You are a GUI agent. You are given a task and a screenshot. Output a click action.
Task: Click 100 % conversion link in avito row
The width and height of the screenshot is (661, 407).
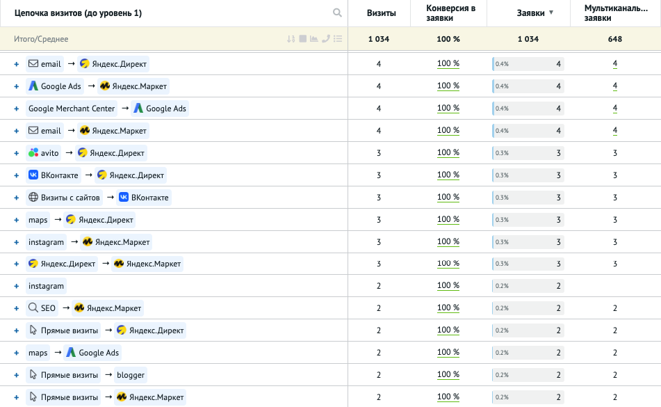point(448,153)
